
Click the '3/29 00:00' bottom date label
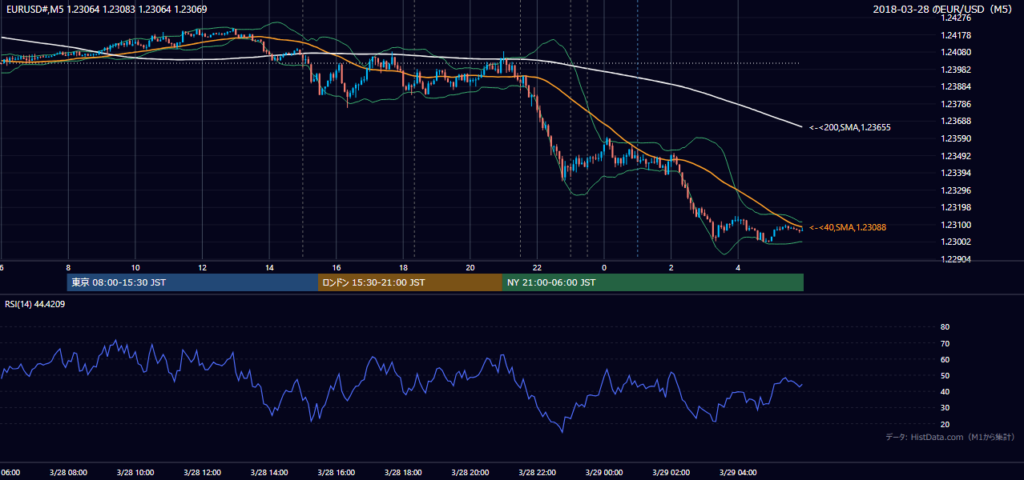[x=603, y=472]
